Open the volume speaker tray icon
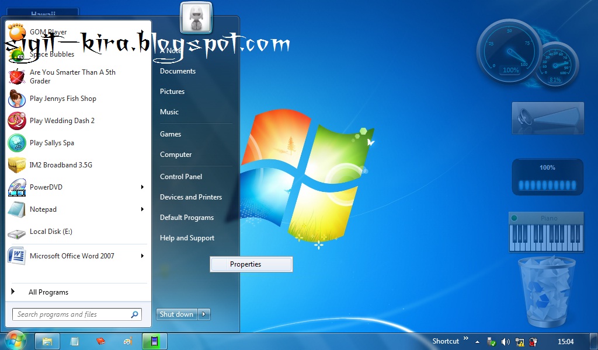The image size is (598, 350). point(505,342)
